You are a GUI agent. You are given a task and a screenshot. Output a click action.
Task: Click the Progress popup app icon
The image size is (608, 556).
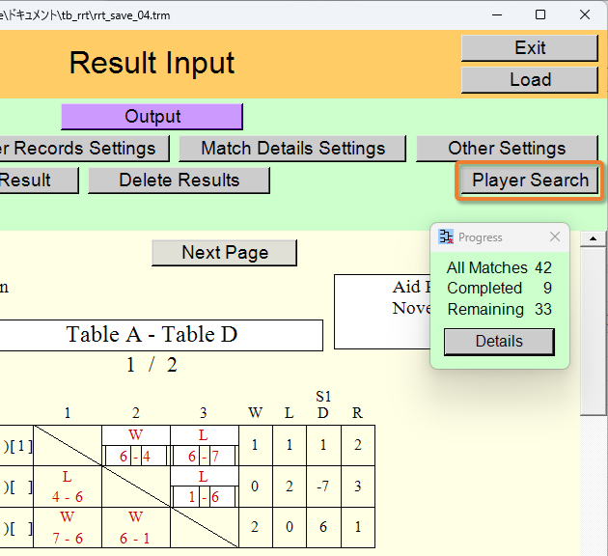click(x=446, y=236)
